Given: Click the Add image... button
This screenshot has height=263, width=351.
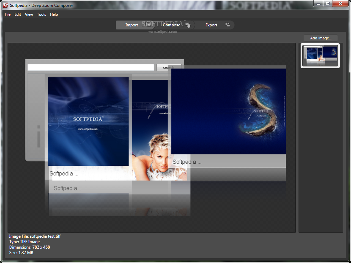Looking at the screenshot, I should (x=321, y=38).
